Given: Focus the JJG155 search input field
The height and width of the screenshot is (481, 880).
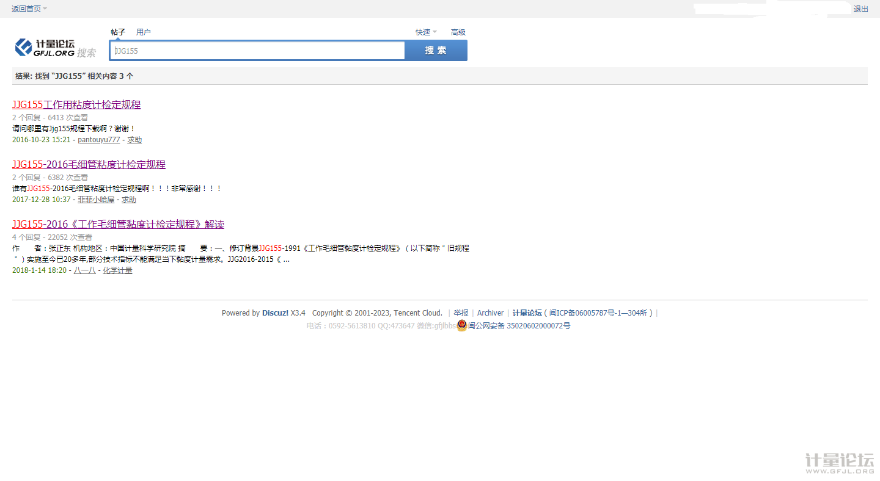Looking at the screenshot, I should pyautogui.click(x=257, y=51).
